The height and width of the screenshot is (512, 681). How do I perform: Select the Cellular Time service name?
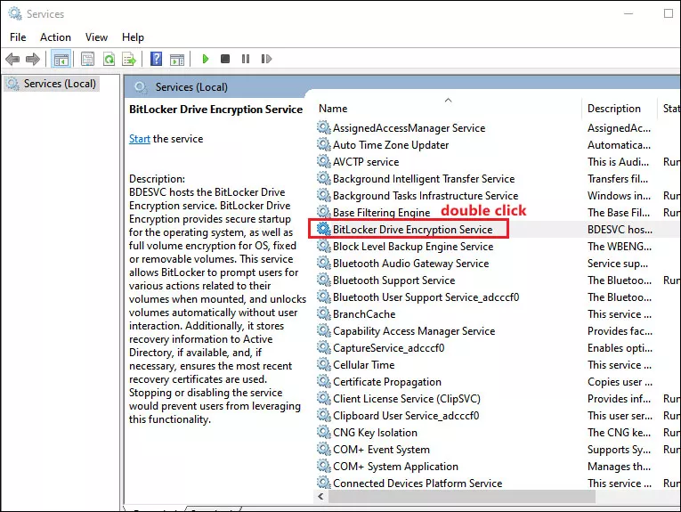click(x=363, y=365)
